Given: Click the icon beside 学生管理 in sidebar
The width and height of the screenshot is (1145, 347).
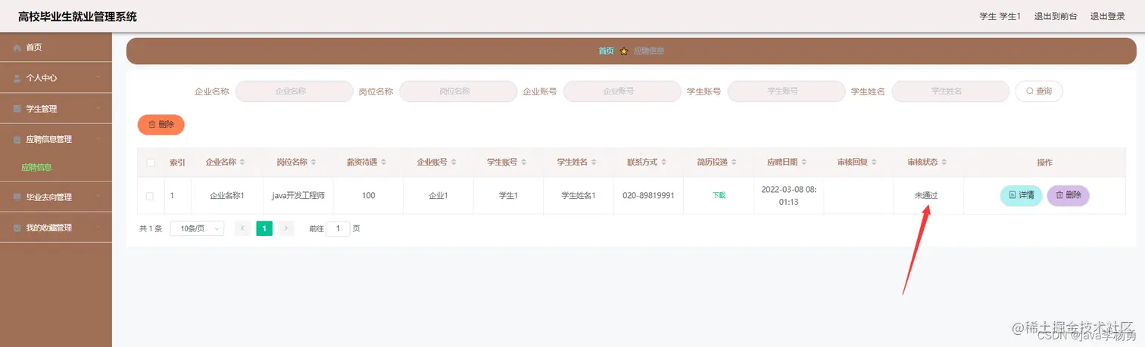Looking at the screenshot, I should point(17,109).
